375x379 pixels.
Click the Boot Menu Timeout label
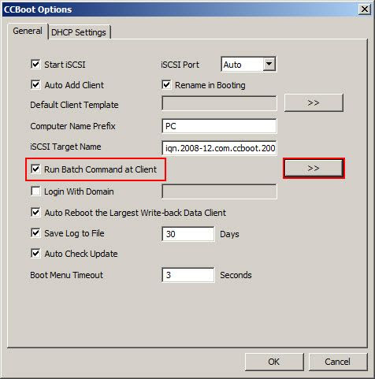click(x=67, y=275)
